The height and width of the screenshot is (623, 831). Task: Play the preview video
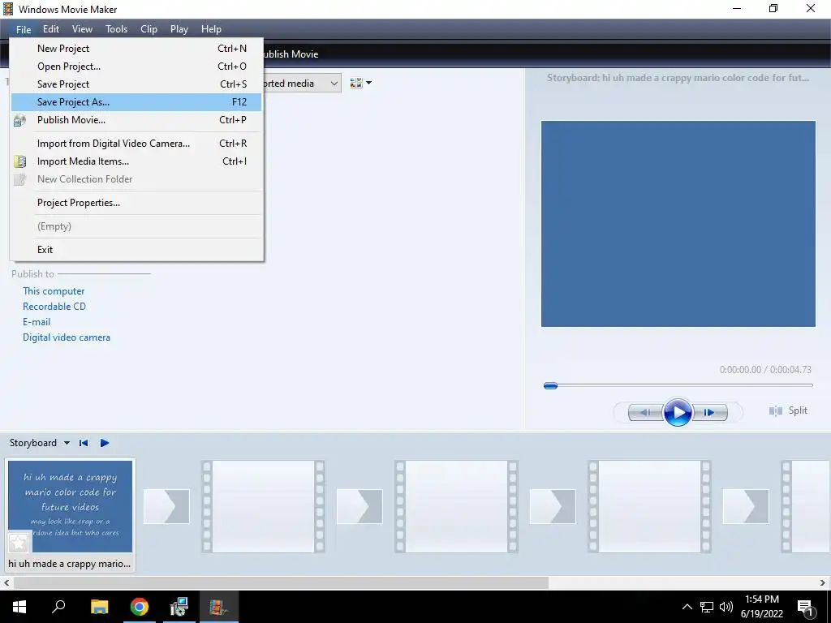(x=678, y=412)
